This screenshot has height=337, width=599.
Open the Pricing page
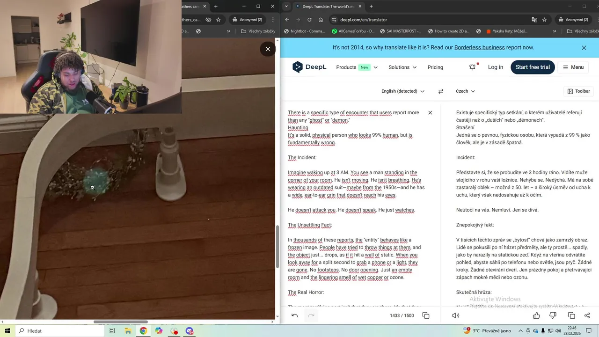[x=435, y=67]
